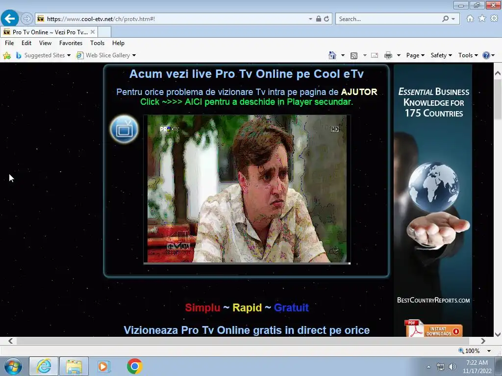Refresh the page with the reload icon

click(x=326, y=19)
